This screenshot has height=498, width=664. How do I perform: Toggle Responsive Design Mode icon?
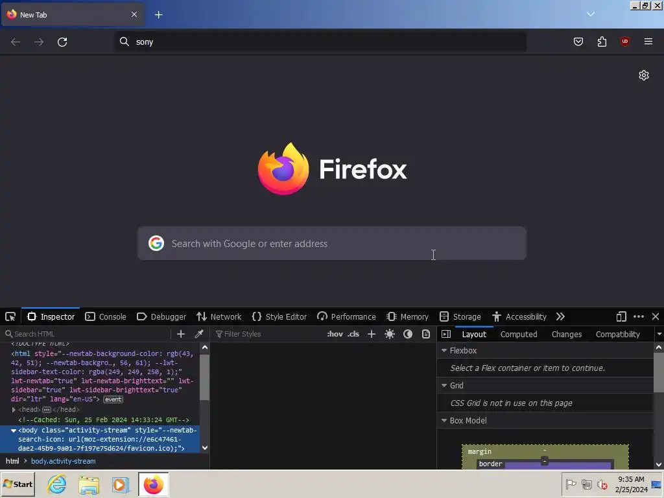(621, 316)
